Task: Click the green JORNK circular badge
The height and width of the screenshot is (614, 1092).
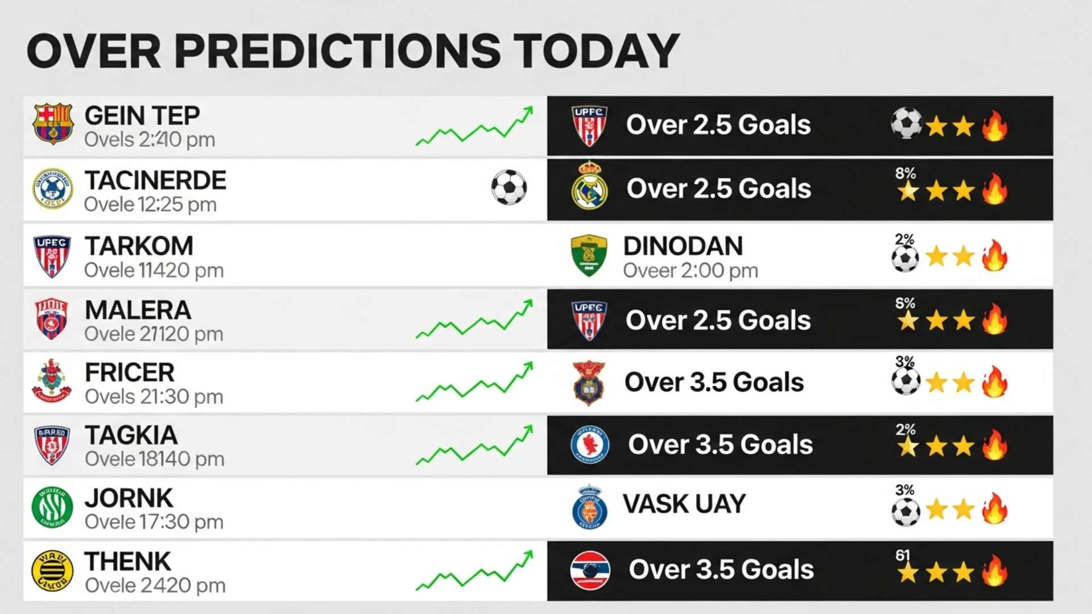Action: 52,507
